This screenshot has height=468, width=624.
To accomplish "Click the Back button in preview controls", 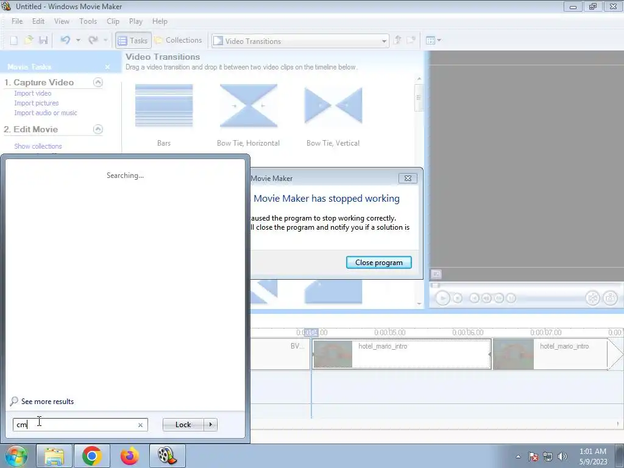I will (474, 298).
